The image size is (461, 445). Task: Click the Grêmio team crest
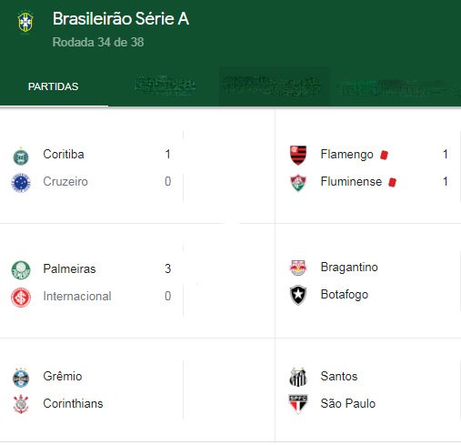(x=21, y=378)
